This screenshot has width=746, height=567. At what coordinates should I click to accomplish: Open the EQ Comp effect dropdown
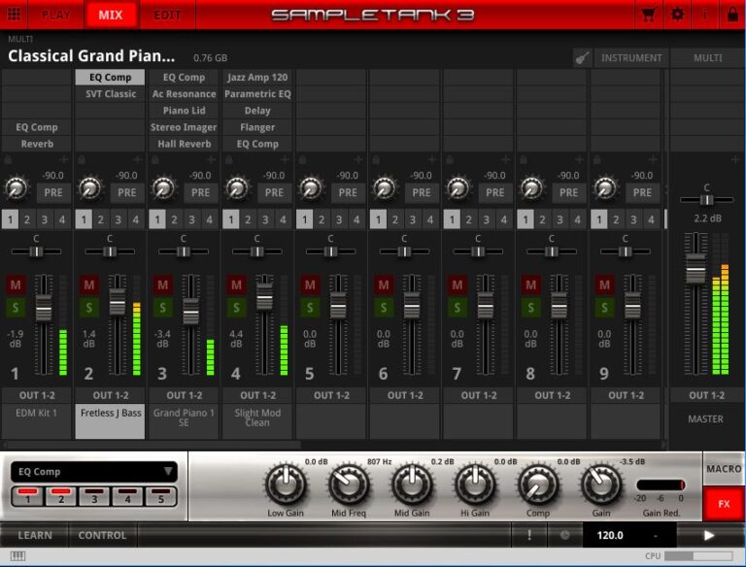[93, 472]
